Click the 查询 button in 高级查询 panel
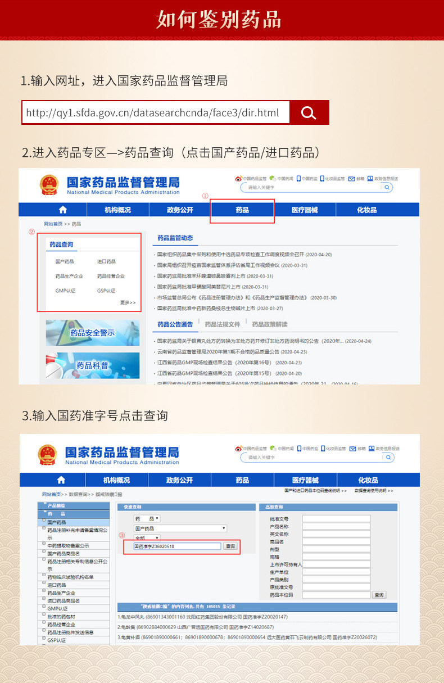Viewport: 444px width, 683px height. click(379, 595)
